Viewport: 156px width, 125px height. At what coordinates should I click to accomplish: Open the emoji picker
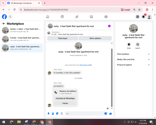[105, 113]
